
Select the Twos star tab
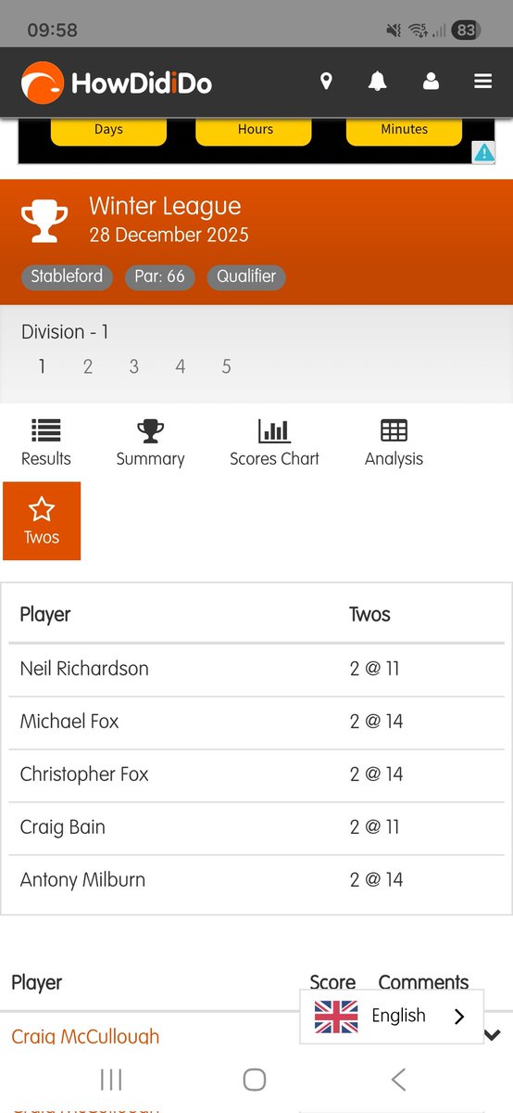(x=42, y=521)
